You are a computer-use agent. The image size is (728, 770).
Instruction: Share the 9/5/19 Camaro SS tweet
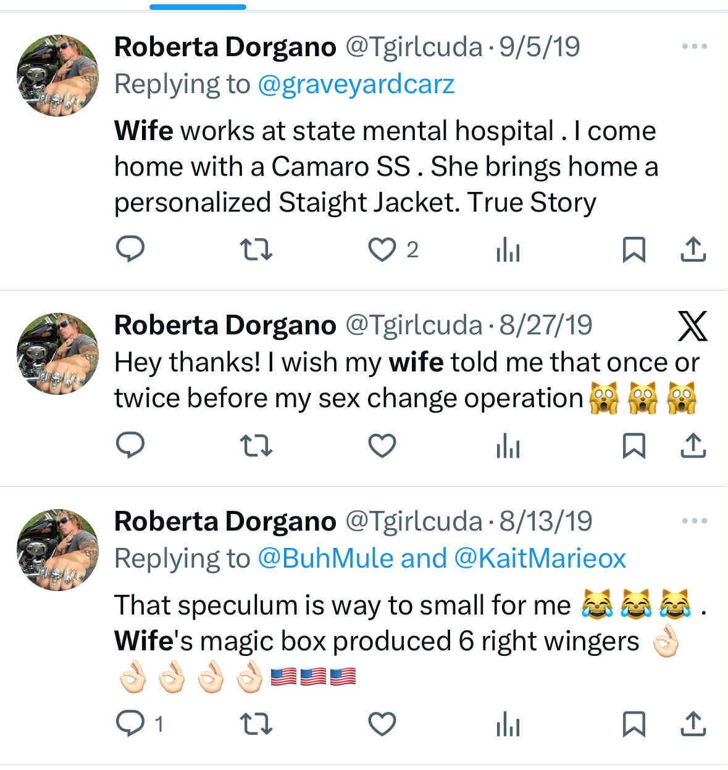coord(693,249)
